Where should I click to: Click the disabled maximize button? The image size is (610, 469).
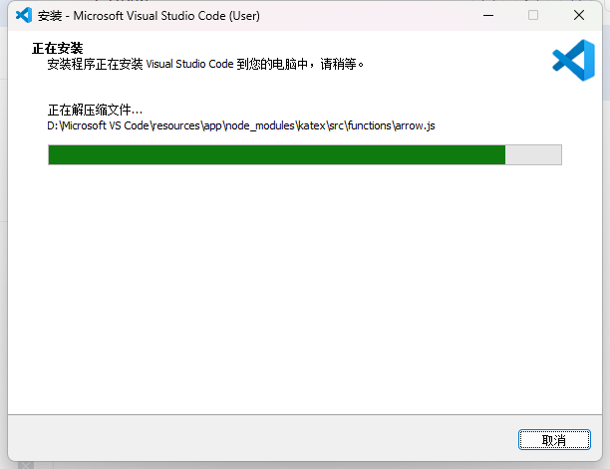[533, 16]
